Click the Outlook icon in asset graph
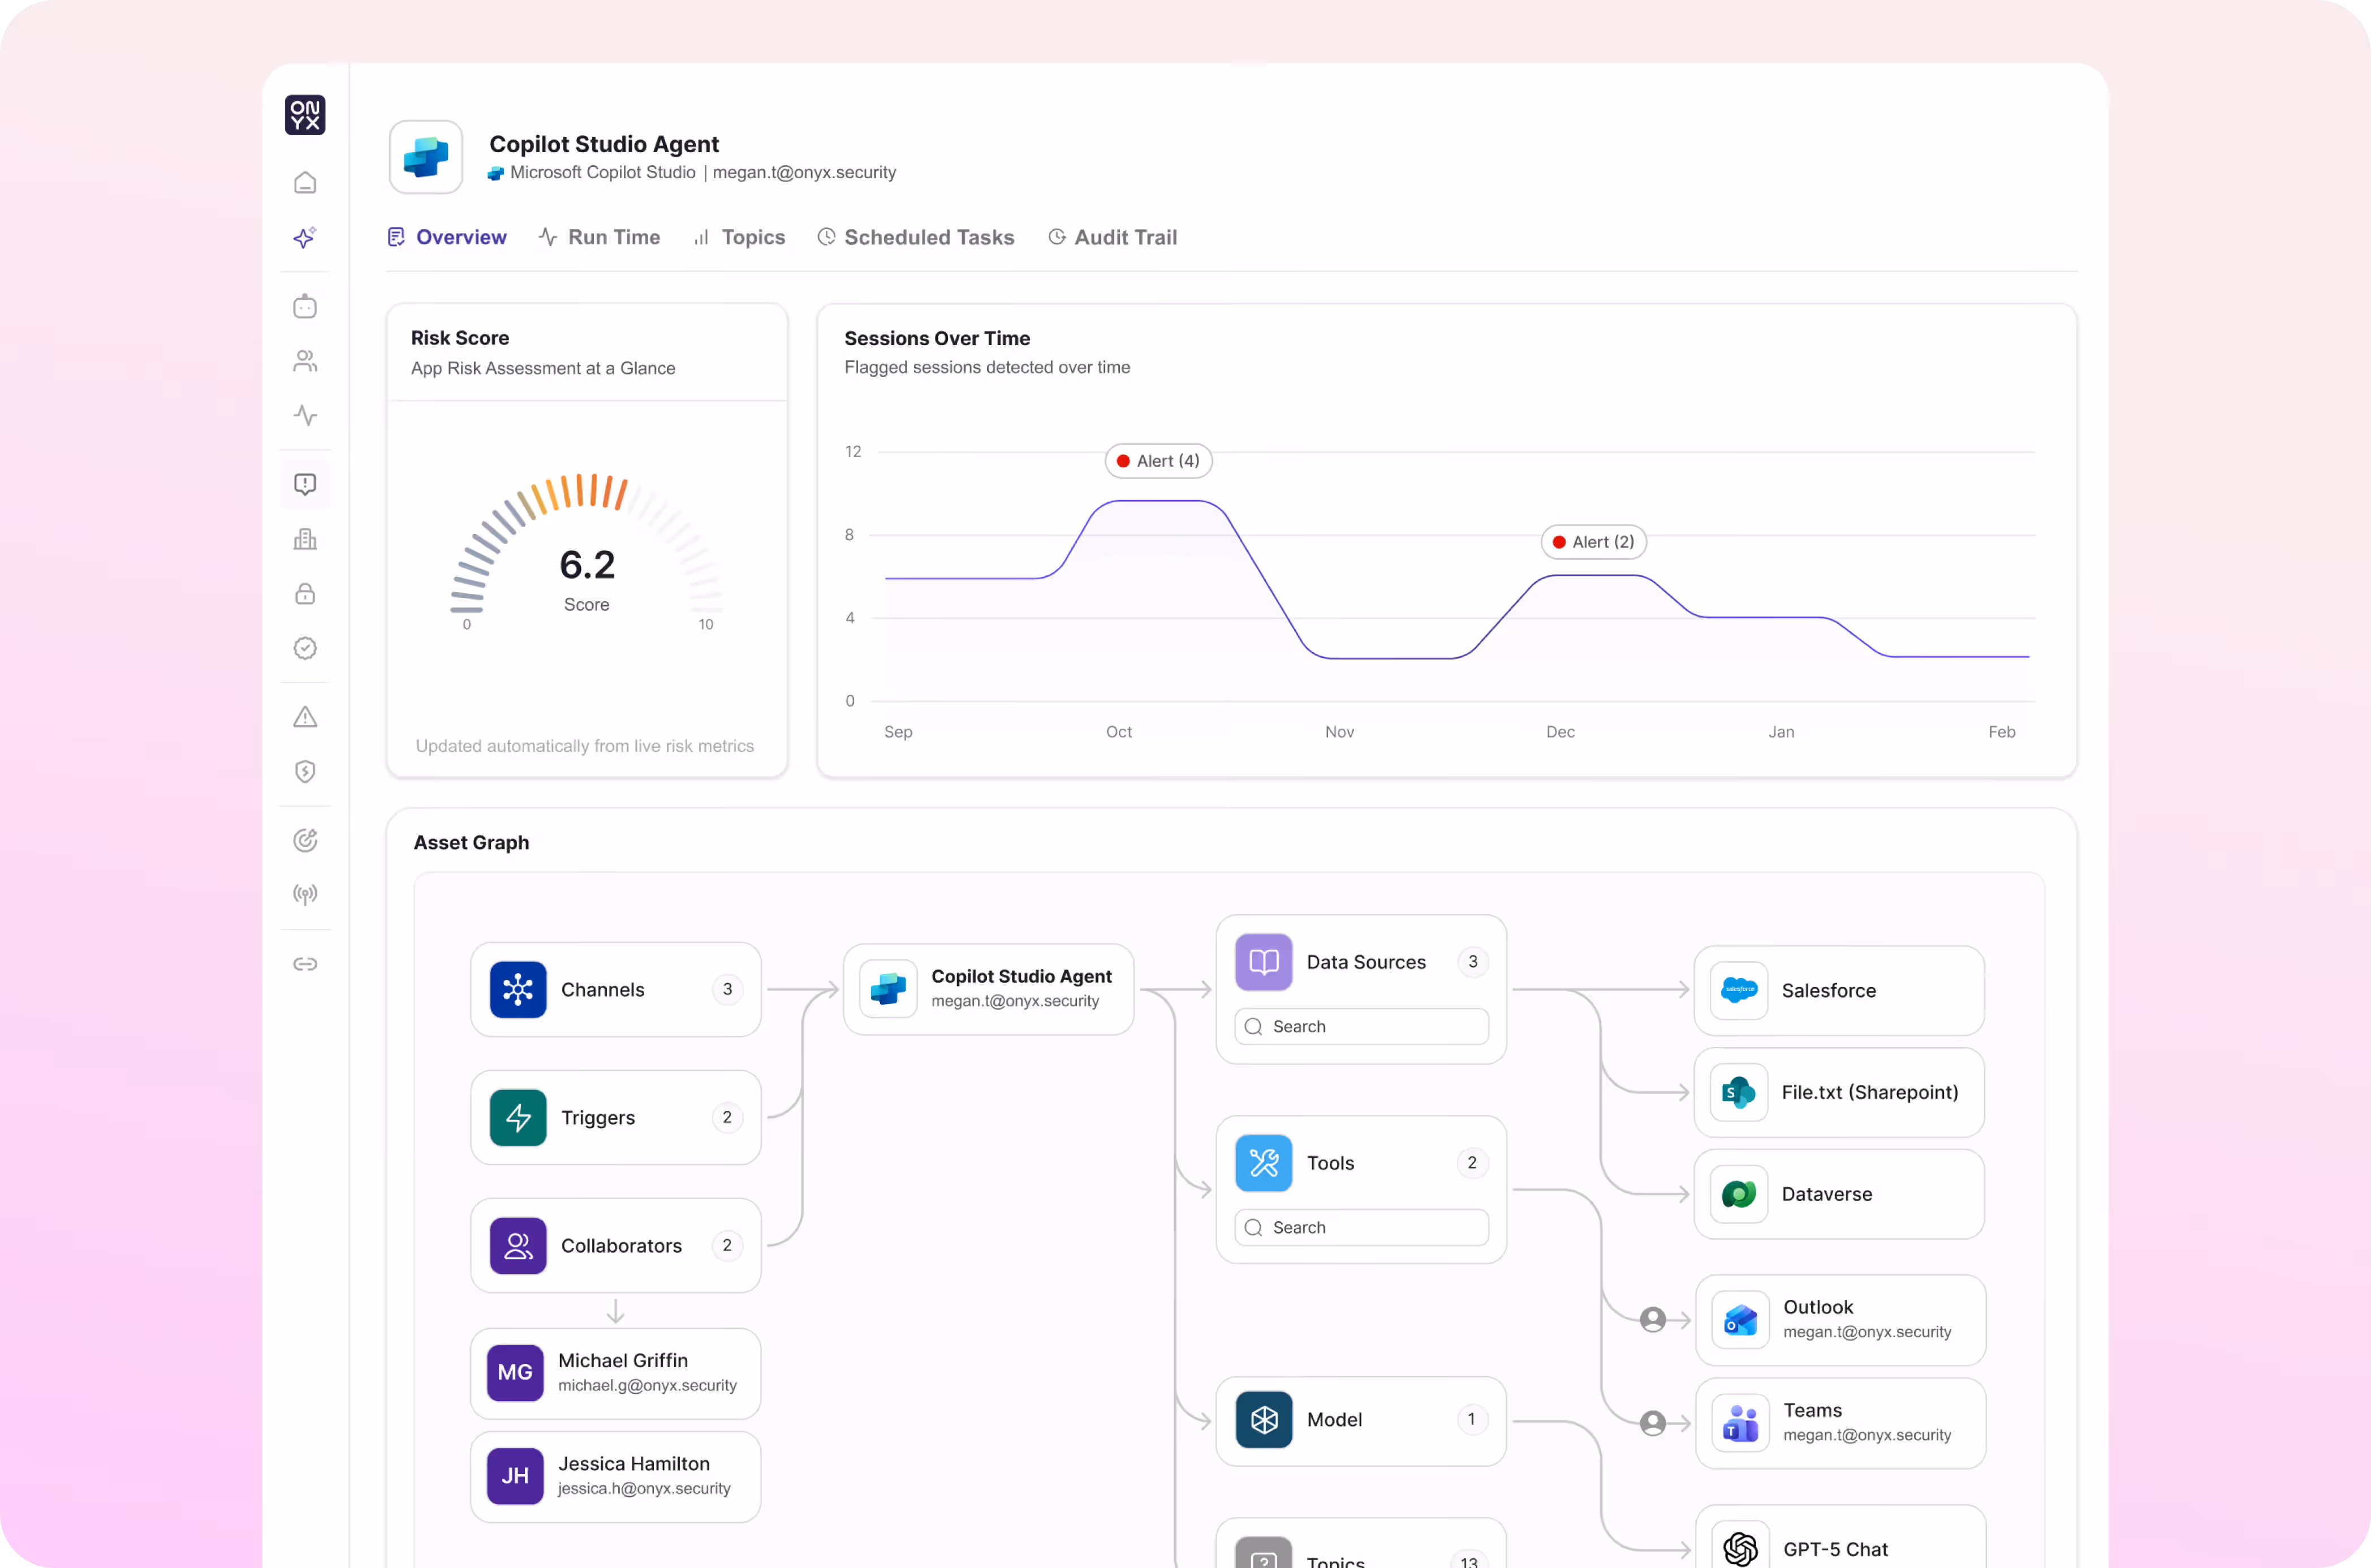The image size is (2371, 1568). pos(1741,1320)
